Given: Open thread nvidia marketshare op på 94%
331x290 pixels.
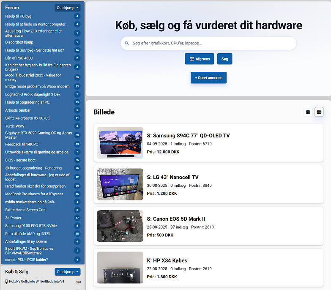Looking at the screenshot, I should point(30,202).
